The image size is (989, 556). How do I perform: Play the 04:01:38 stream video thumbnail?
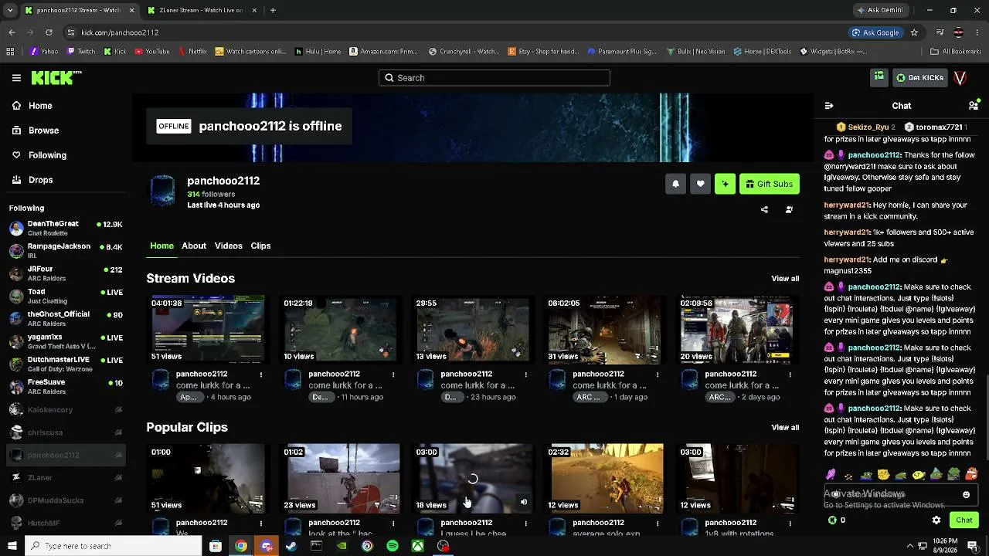(x=207, y=329)
